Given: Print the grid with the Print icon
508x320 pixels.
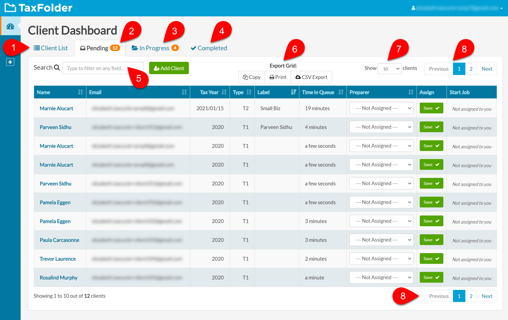Looking at the screenshot, I should 272,77.
